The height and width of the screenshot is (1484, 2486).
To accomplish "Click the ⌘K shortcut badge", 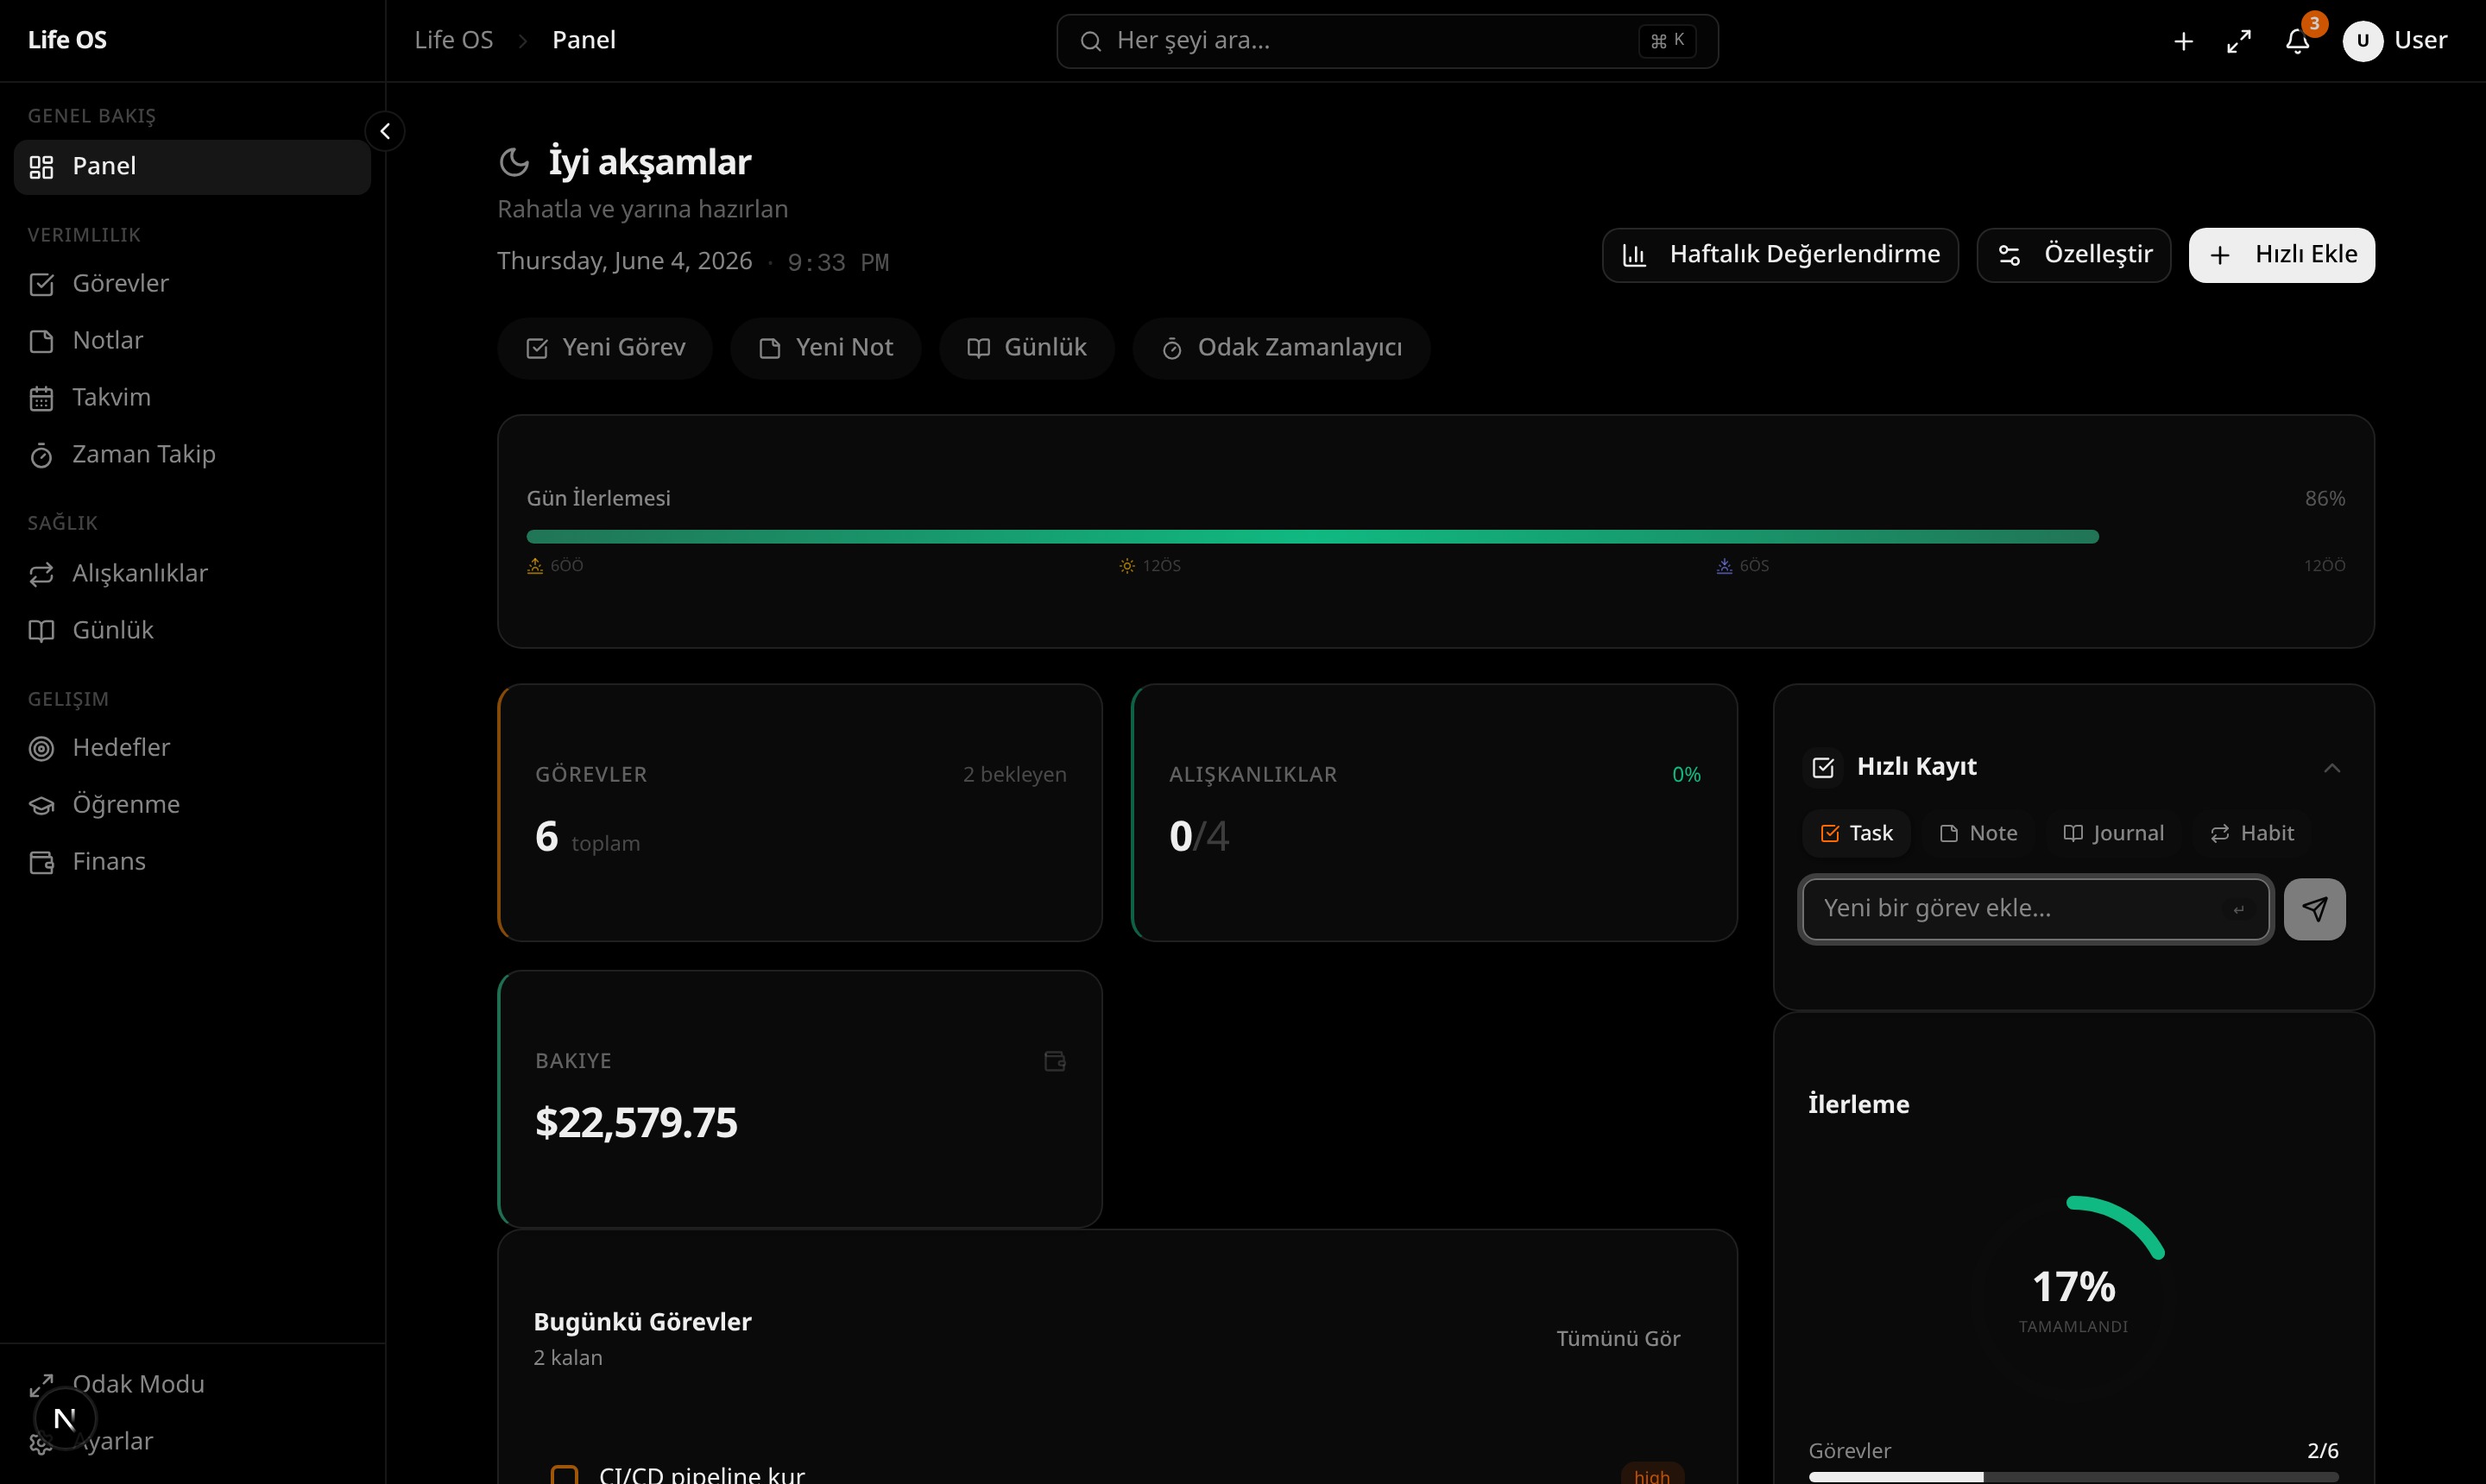I will coord(1667,41).
